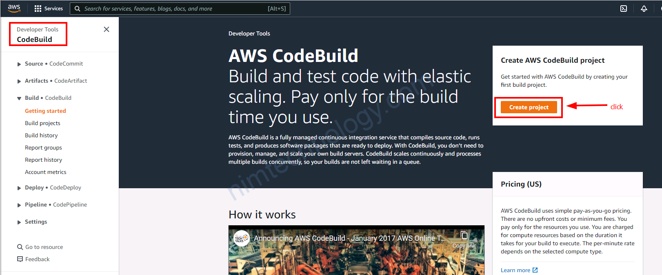Click the Copy link icon on video
The height and width of the screenshot is (275, 662).
pyautogui.click(x=464, y=235)
